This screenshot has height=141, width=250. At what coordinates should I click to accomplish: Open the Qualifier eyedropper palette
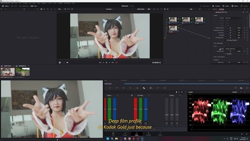point(117,88)
